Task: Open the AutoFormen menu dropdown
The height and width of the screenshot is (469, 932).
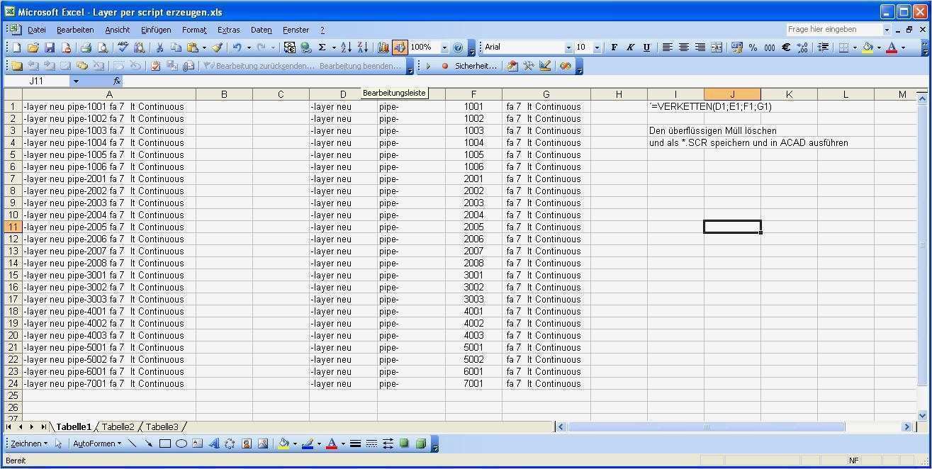Action: click(x=97, y=443)
